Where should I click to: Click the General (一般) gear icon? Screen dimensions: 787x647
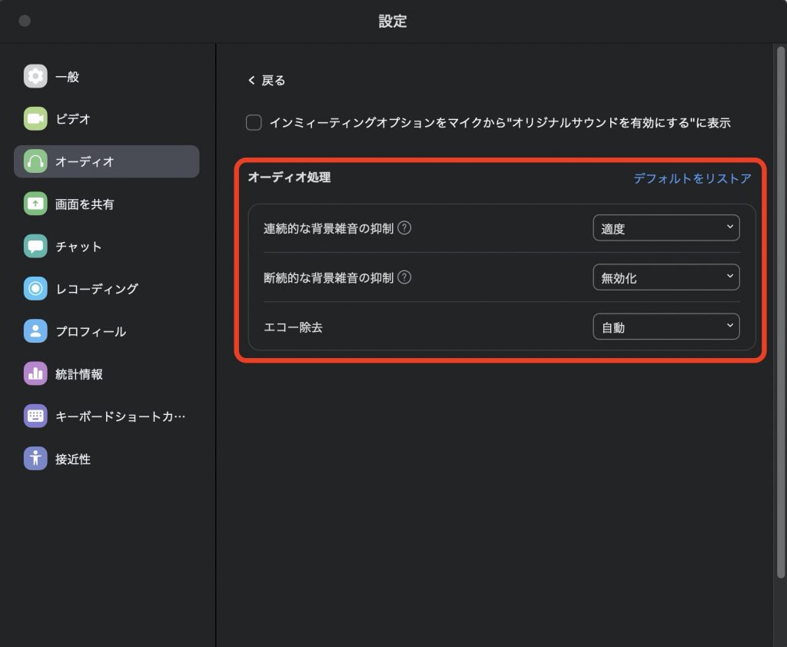tap(35, 77)
